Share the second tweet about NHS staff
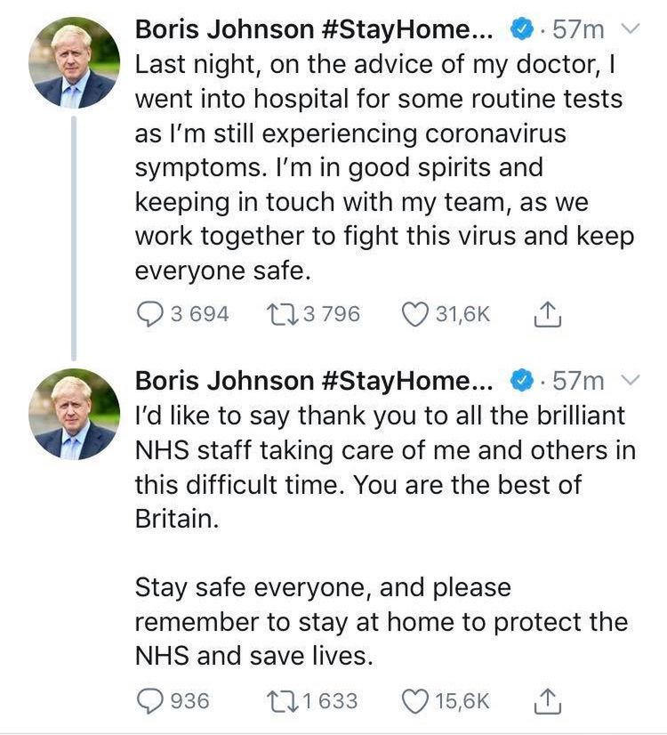 (549, 700)
